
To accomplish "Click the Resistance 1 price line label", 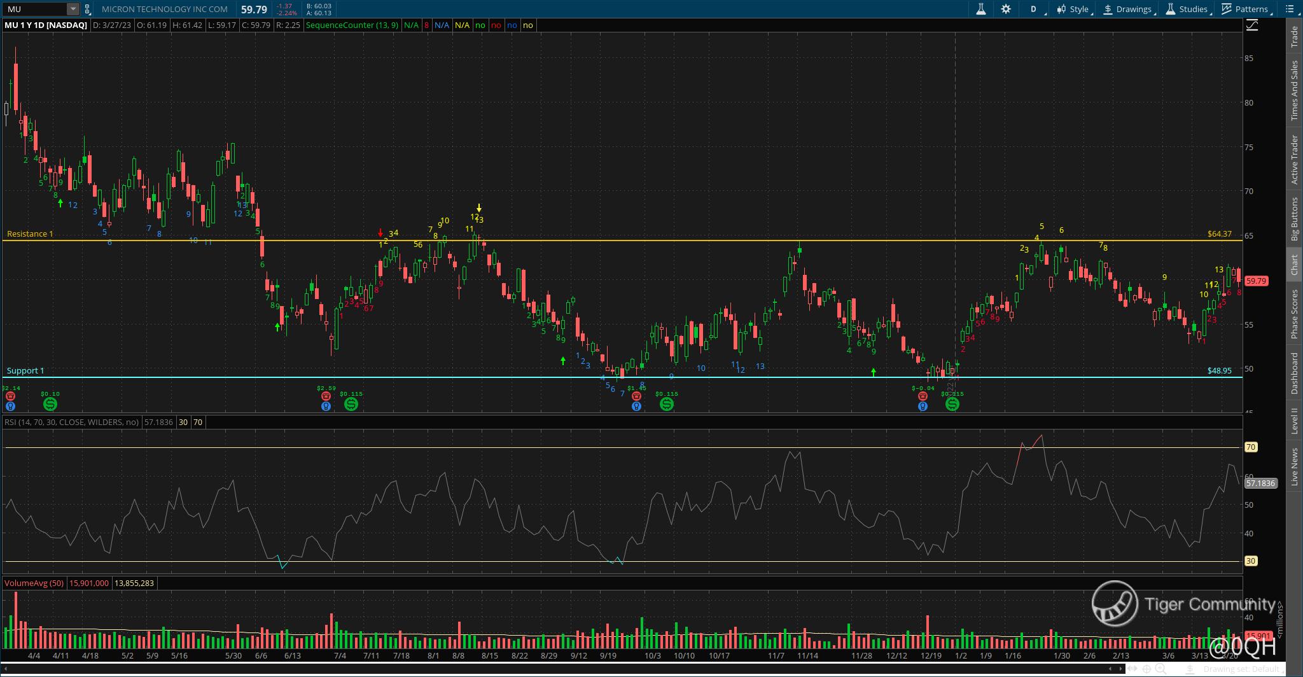I will click(x=30, y=234).
